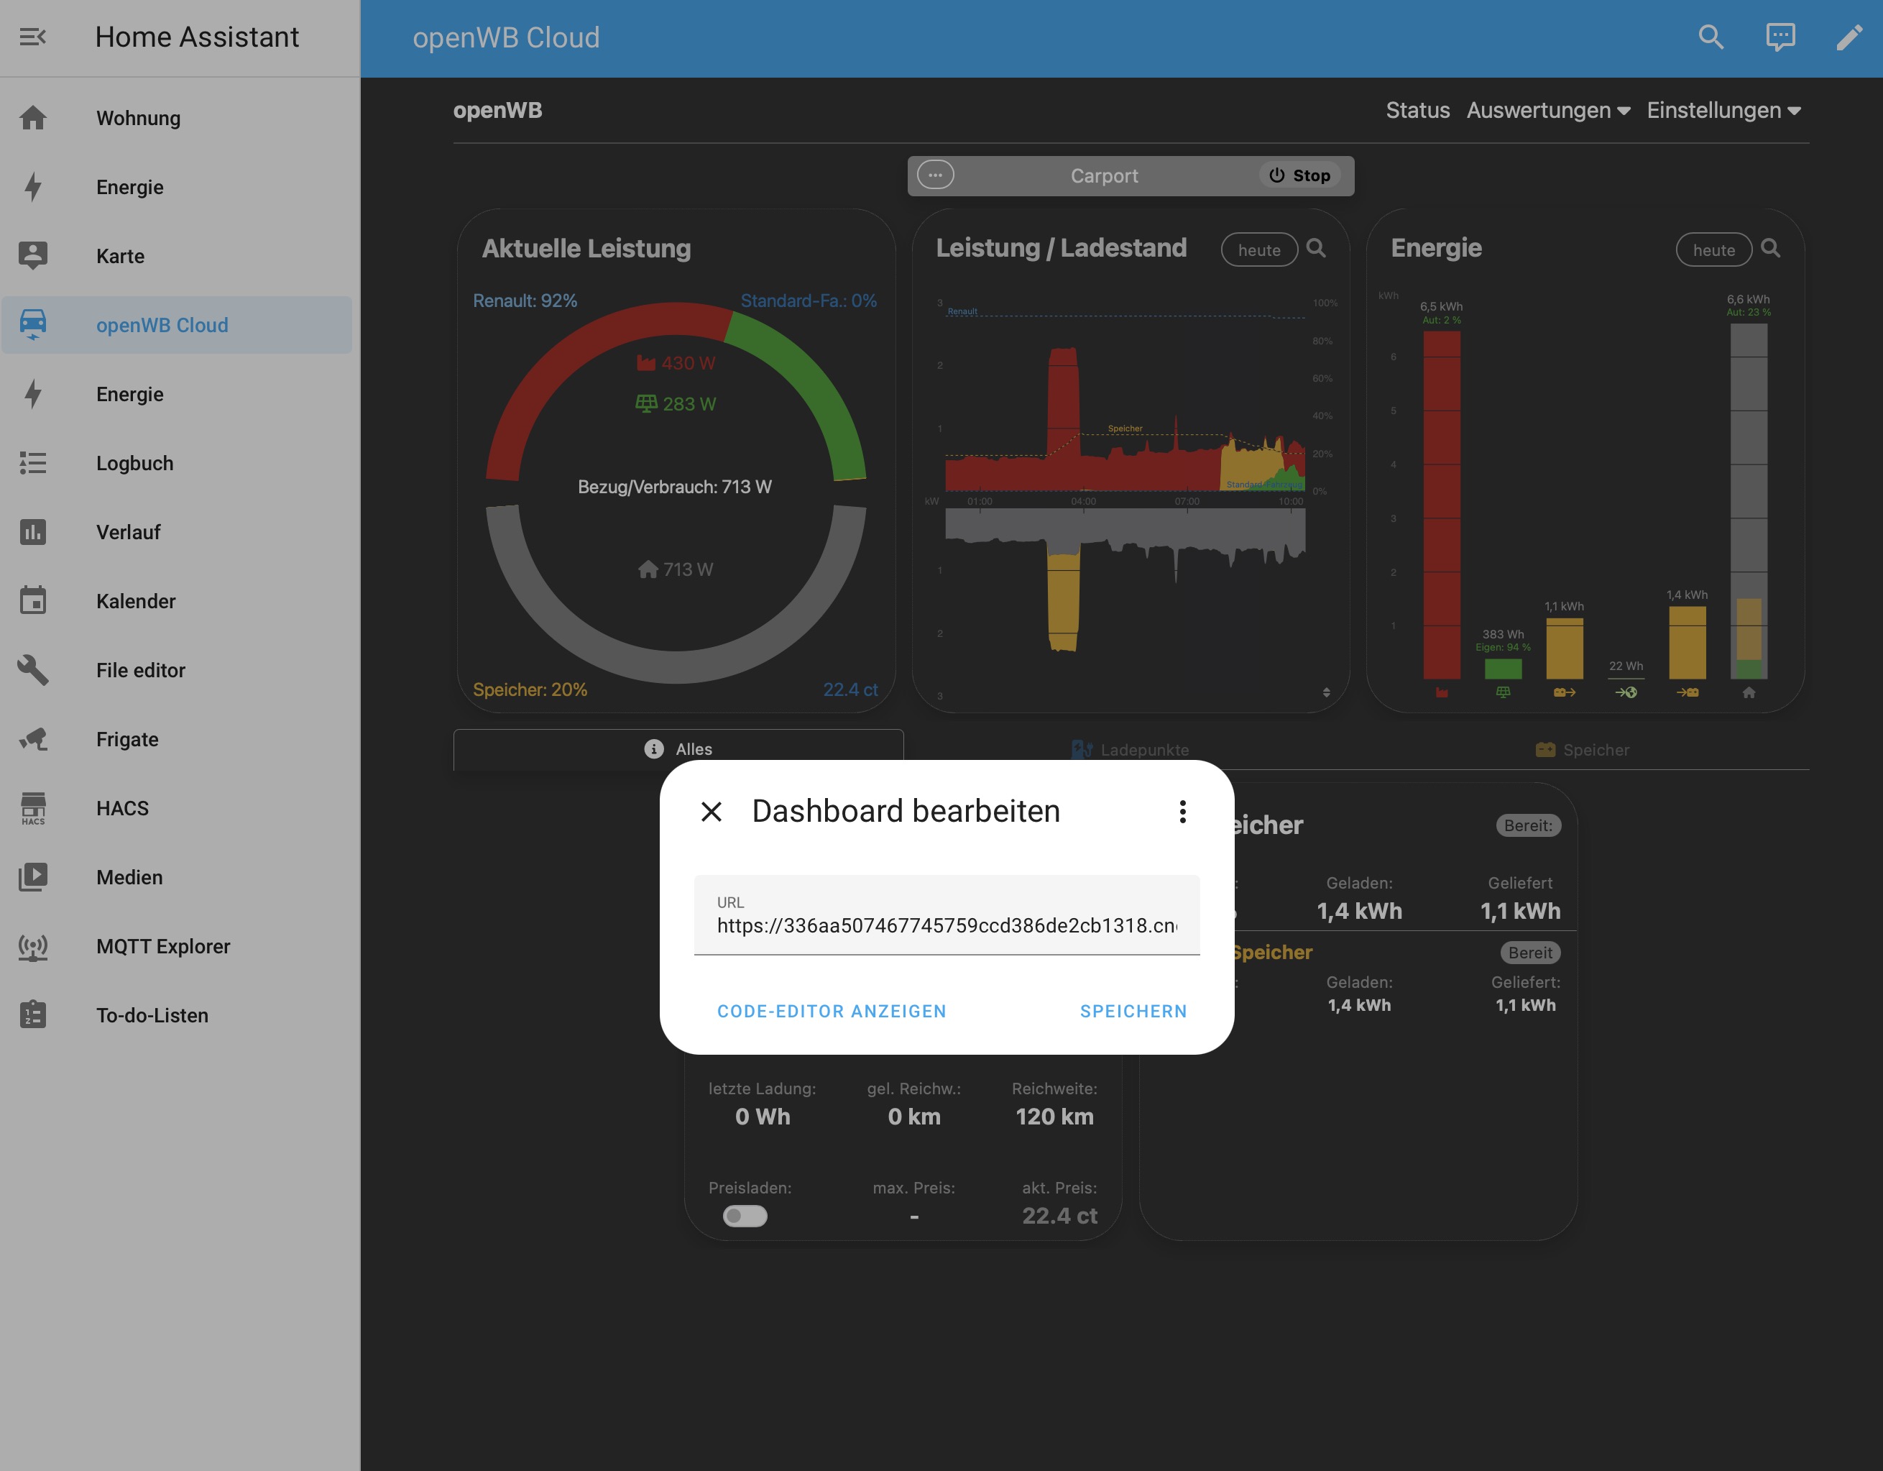The height and width of the screenshot is (1471, 1883).
Task: Click heute selector in the Energie card
Action: [1713, 250]
